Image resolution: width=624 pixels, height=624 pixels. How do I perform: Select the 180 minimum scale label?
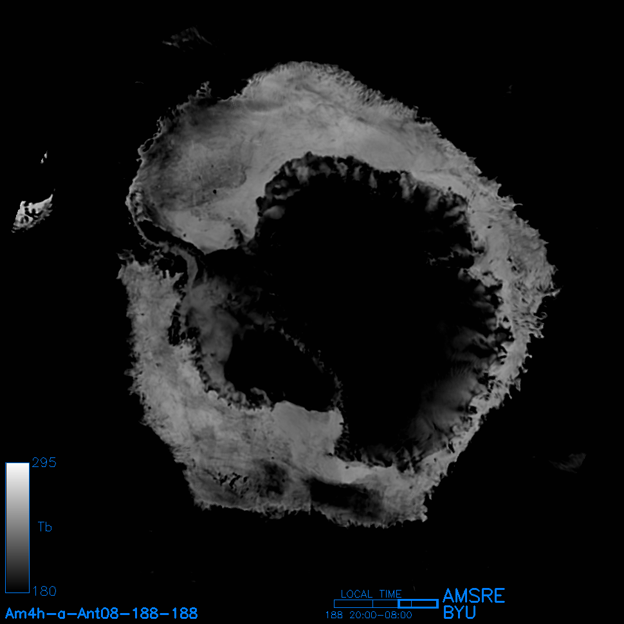click(44, 591)
